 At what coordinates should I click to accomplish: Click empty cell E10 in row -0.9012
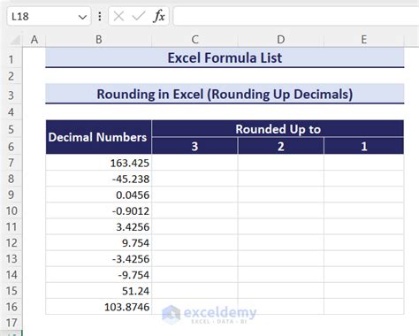tap(364, 210)
